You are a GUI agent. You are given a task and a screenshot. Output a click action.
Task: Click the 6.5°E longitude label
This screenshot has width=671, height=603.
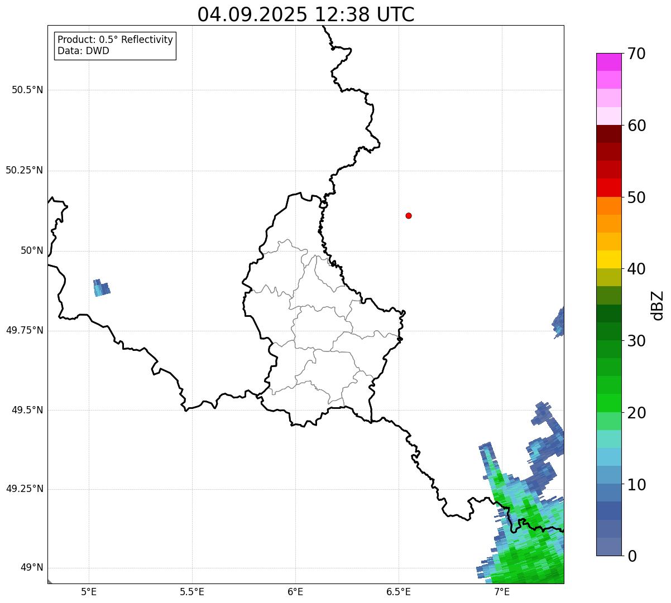click(x=399, y=592)
